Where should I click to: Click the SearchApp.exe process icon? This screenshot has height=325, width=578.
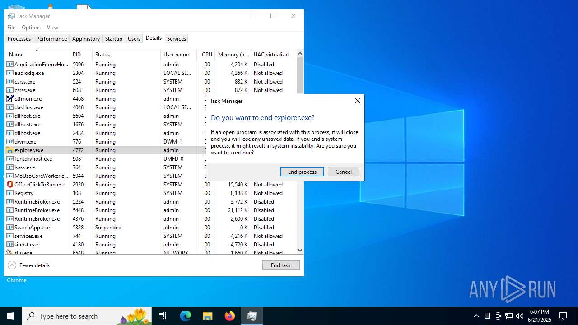pyautogui.click(x=10, y=227)
